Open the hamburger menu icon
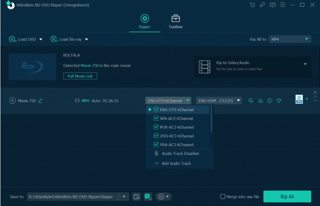The image size is (320, 206). [283, 5]
